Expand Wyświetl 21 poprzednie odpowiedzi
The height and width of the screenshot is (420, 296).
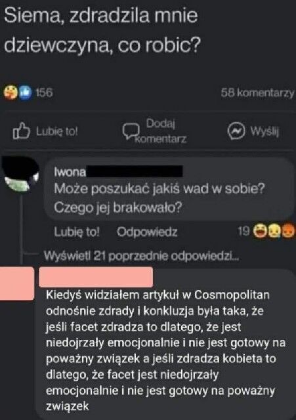click(x=141, y=256)
